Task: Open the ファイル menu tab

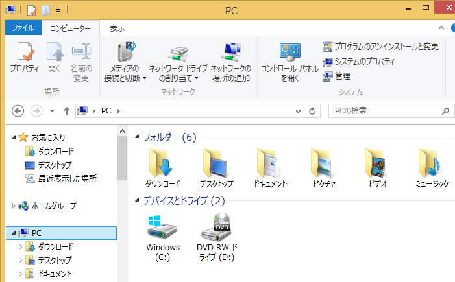Action: (23, 28)
